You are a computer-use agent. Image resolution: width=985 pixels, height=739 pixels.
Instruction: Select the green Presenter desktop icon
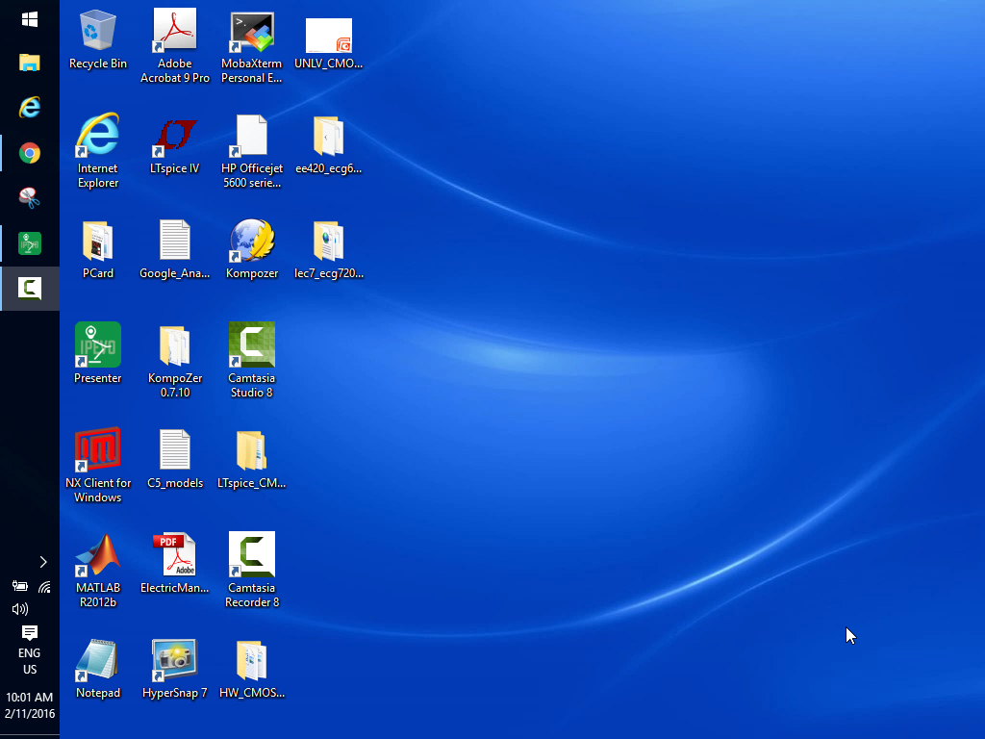(x=98, y=346)
